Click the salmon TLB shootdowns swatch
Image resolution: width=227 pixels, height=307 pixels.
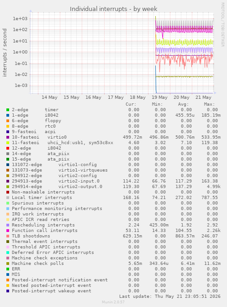[8, 236]
